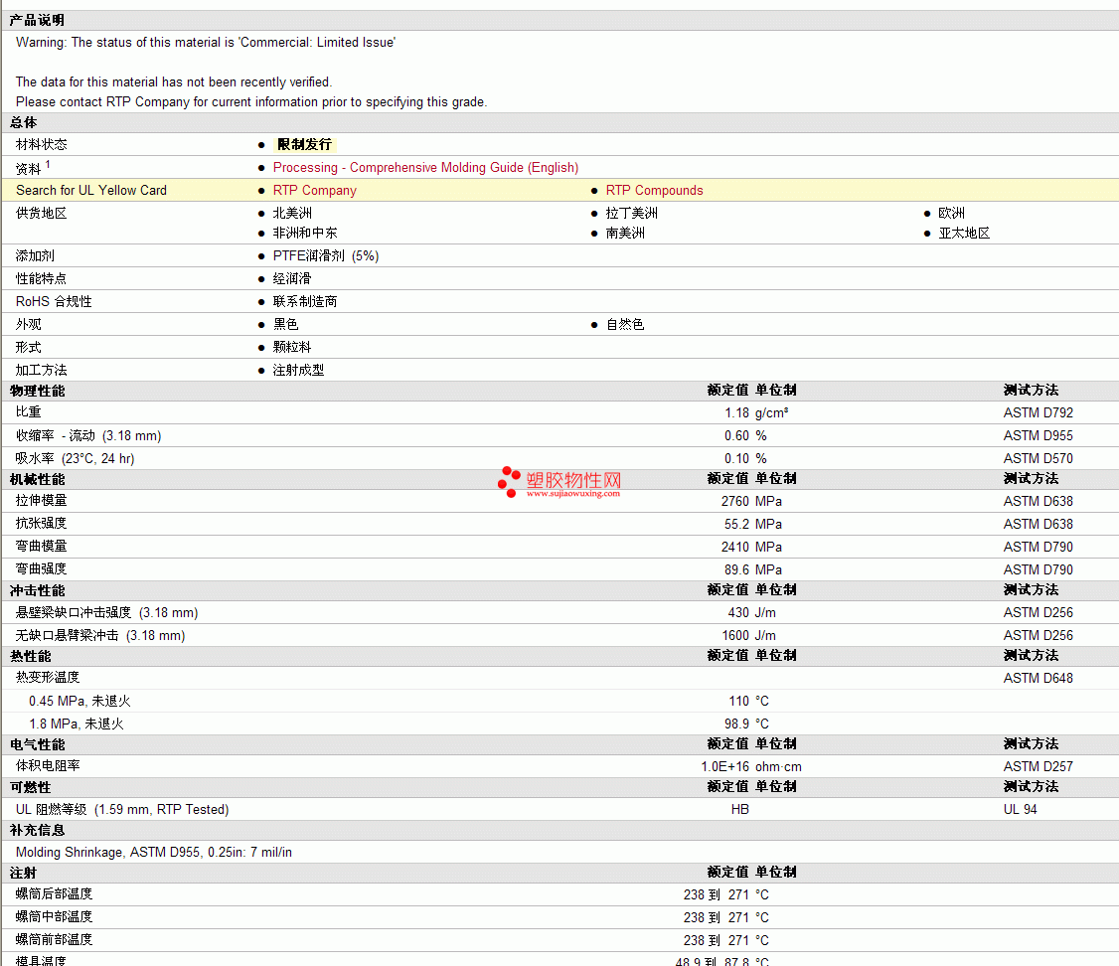
Task: Click the Search for UL Yellow Card label
Action: (x=91, y=191)
